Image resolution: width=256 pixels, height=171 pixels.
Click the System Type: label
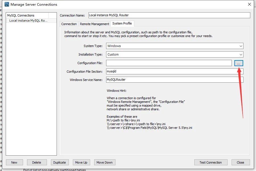(x=93, y=46)
